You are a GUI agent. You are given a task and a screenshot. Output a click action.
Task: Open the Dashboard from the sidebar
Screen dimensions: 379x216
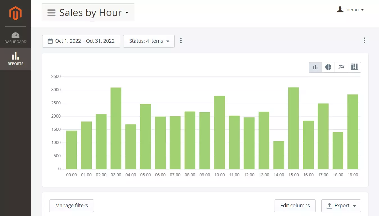15,38
